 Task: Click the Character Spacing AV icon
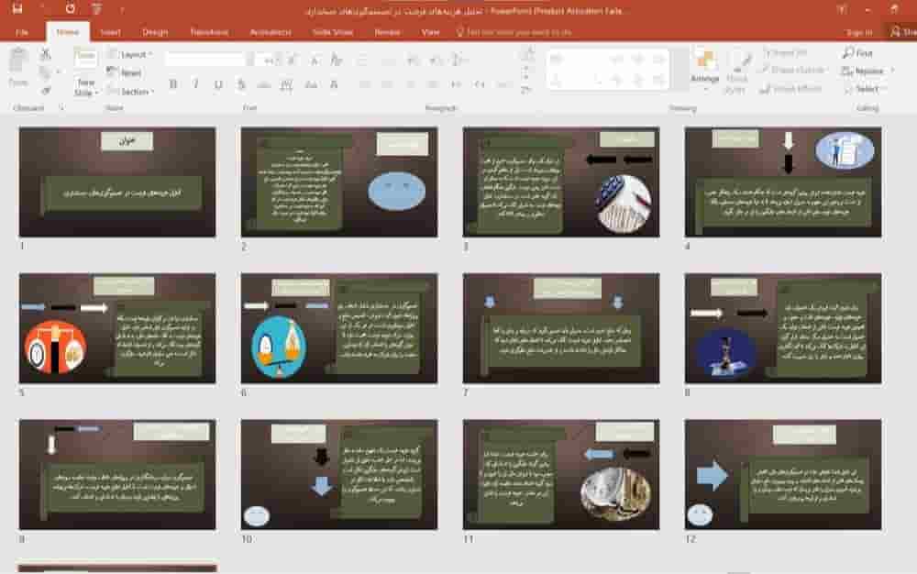[x=286, y=84]
